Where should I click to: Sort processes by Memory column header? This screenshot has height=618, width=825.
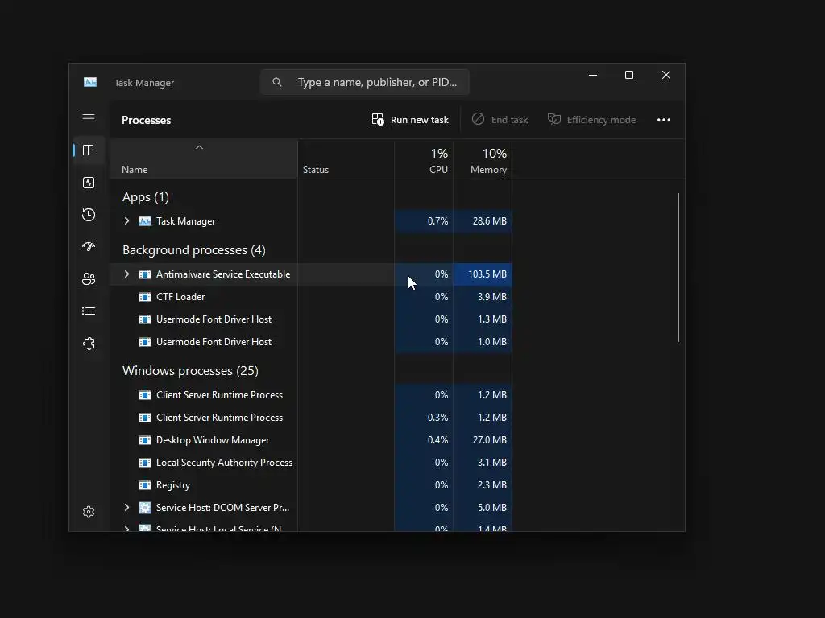tap(483, 160)
